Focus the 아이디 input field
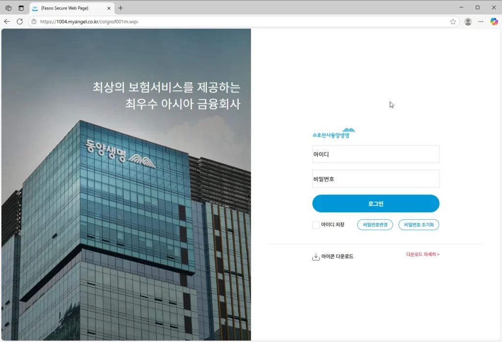The width and height of the screenshot is (502, 342). tap(376, 154)
